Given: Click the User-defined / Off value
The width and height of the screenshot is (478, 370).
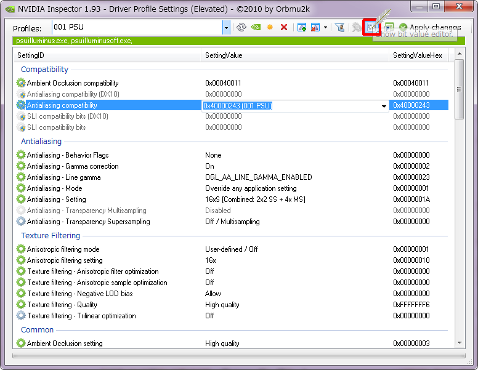Looking at the screenshot, I should [x=232, y=249].
